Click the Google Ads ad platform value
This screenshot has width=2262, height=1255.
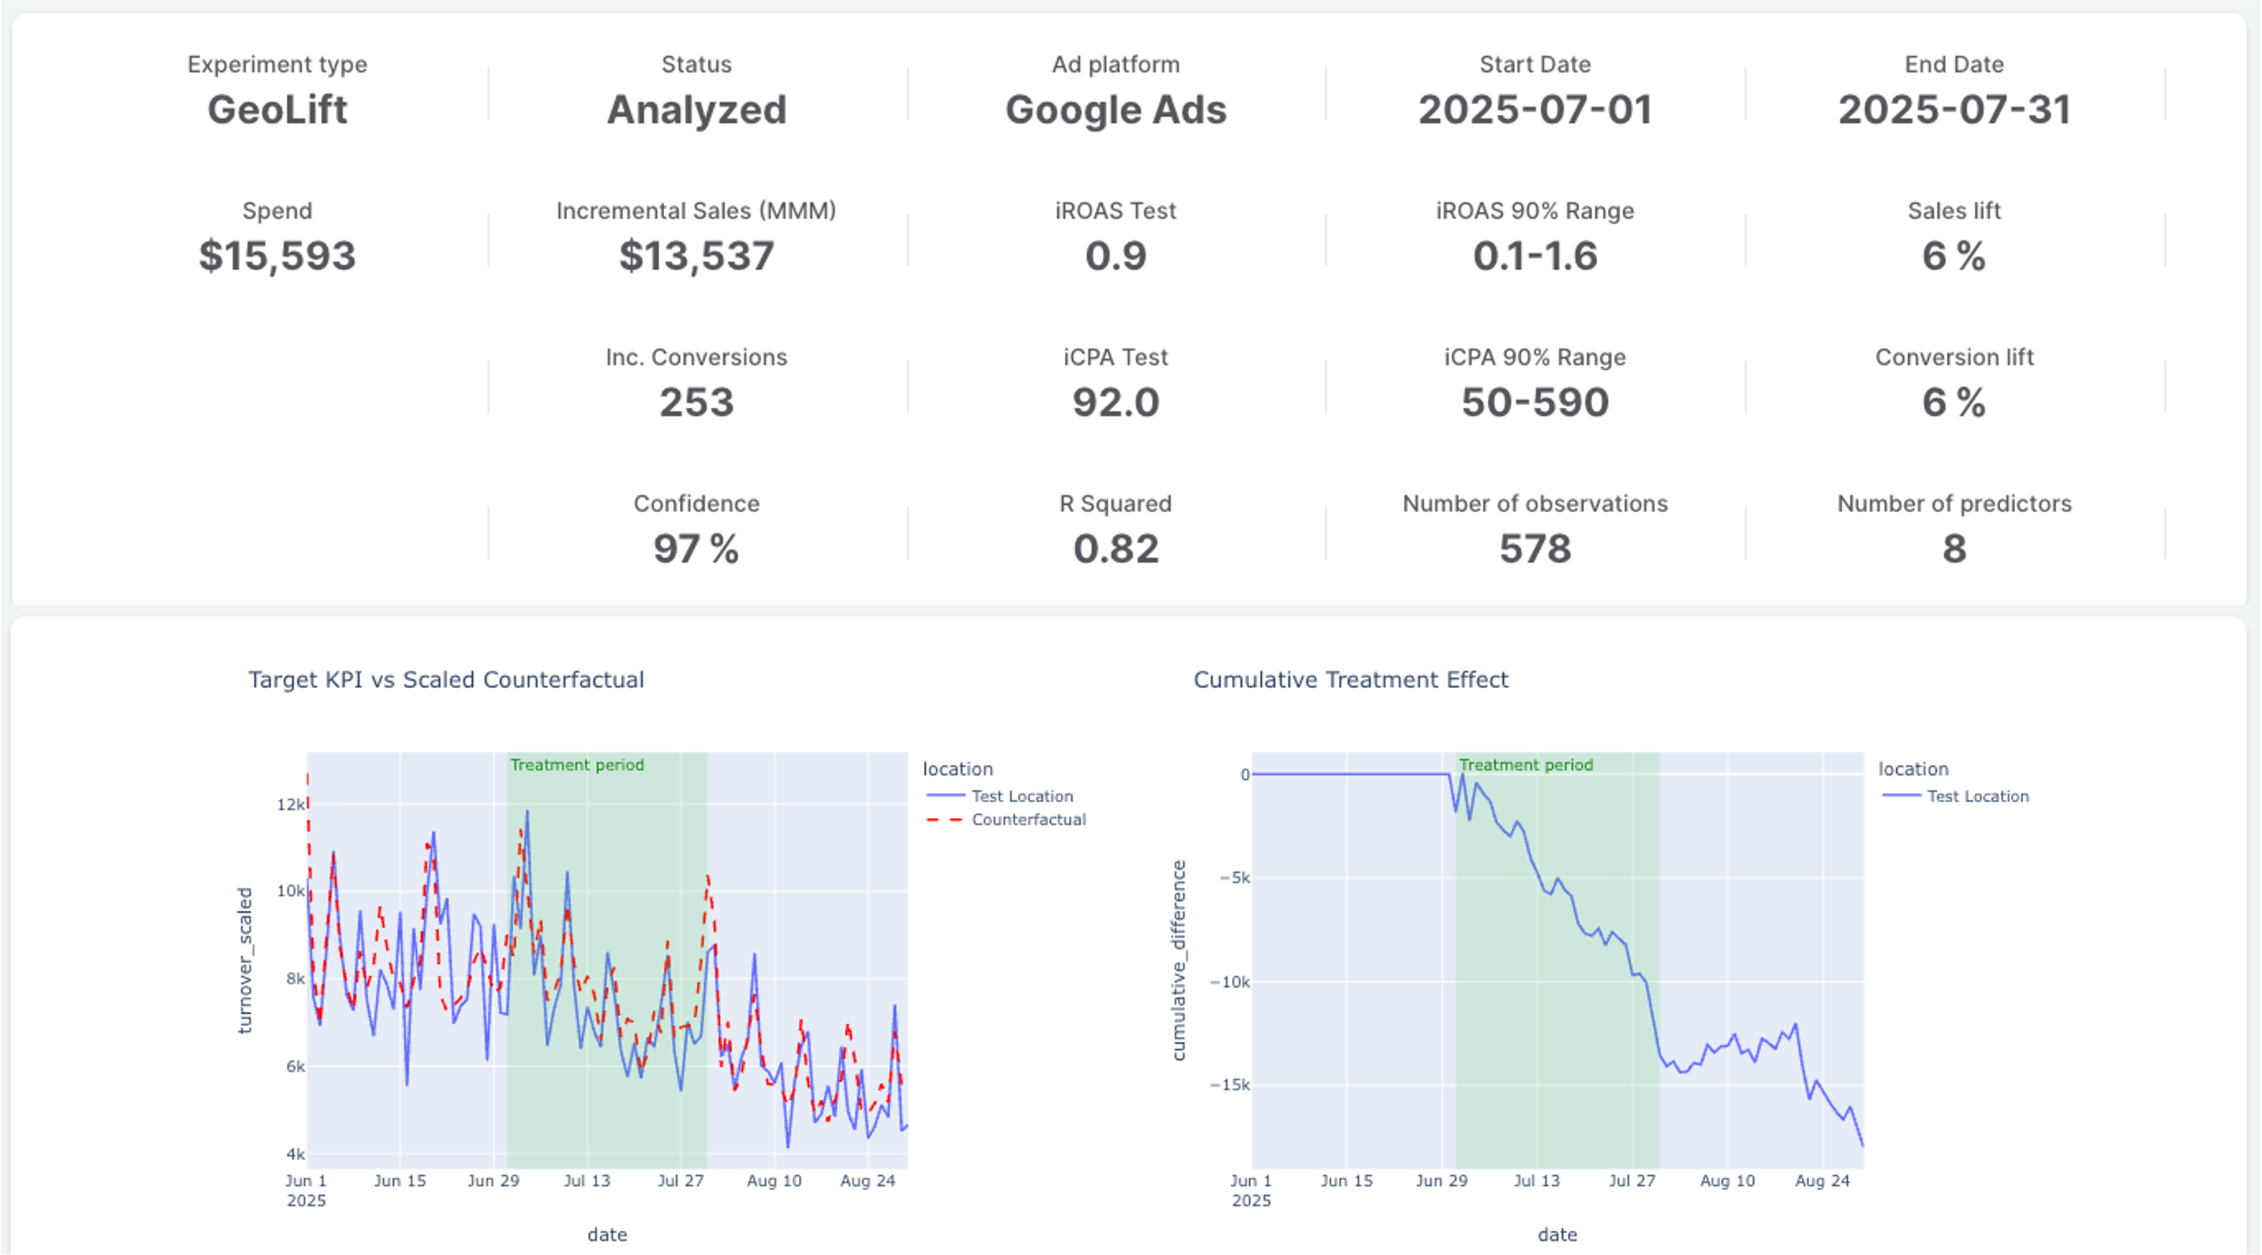pyautogui.click(x=1115, y=111)
